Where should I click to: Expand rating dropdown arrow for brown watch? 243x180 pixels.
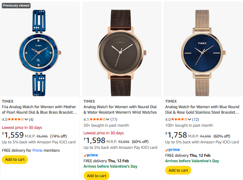click(108, 119)
